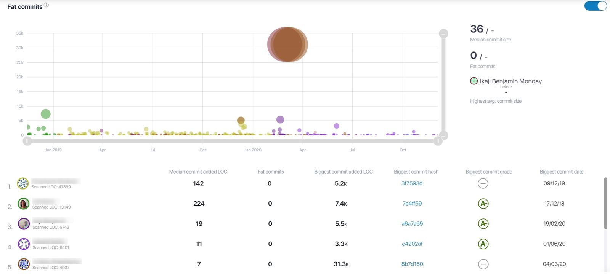Click the large brown bubble in the chart
610x274 pixels.
click(x=287, y=44)
